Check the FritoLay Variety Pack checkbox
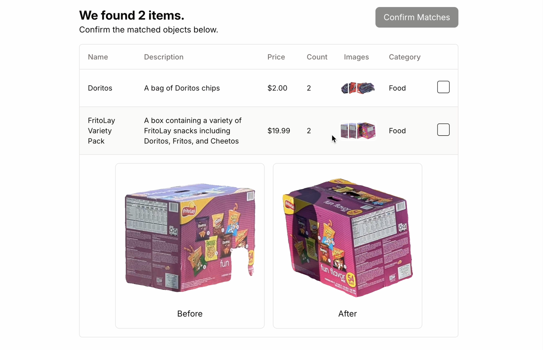Image resolution: width=543 pixels, height=350 pixels. 443,130
